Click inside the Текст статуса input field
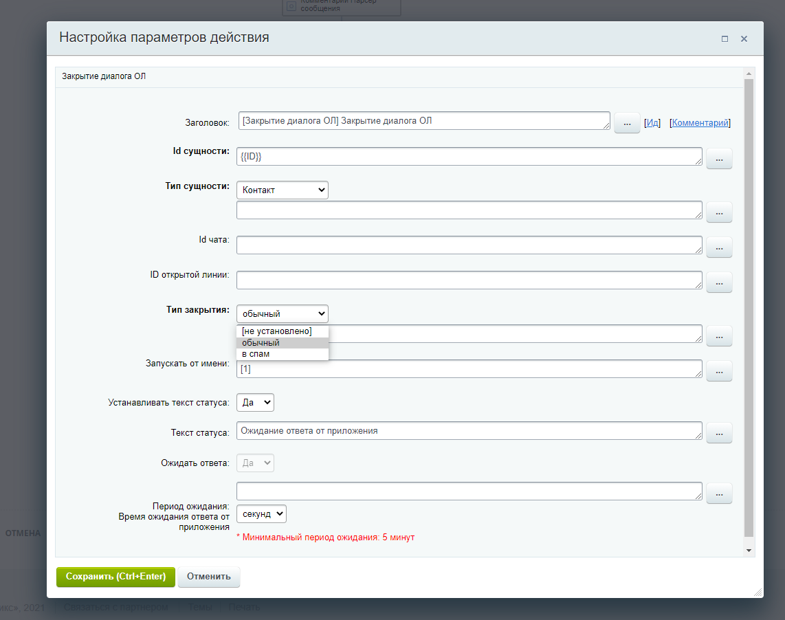The width and height of the screenshot is (785, 620). pos(467,431)
